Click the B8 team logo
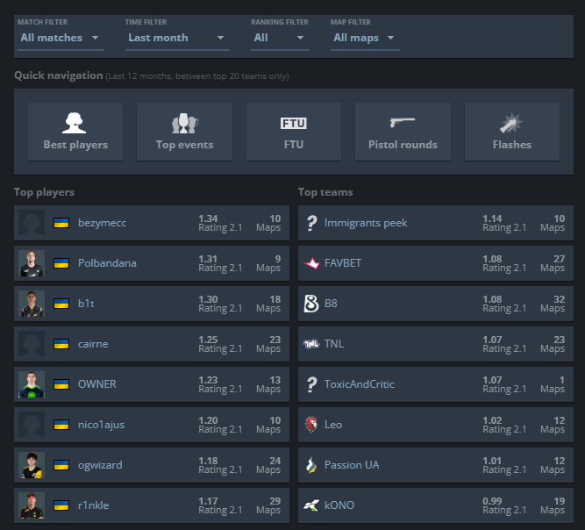585x530 pixels. [311, 304]
